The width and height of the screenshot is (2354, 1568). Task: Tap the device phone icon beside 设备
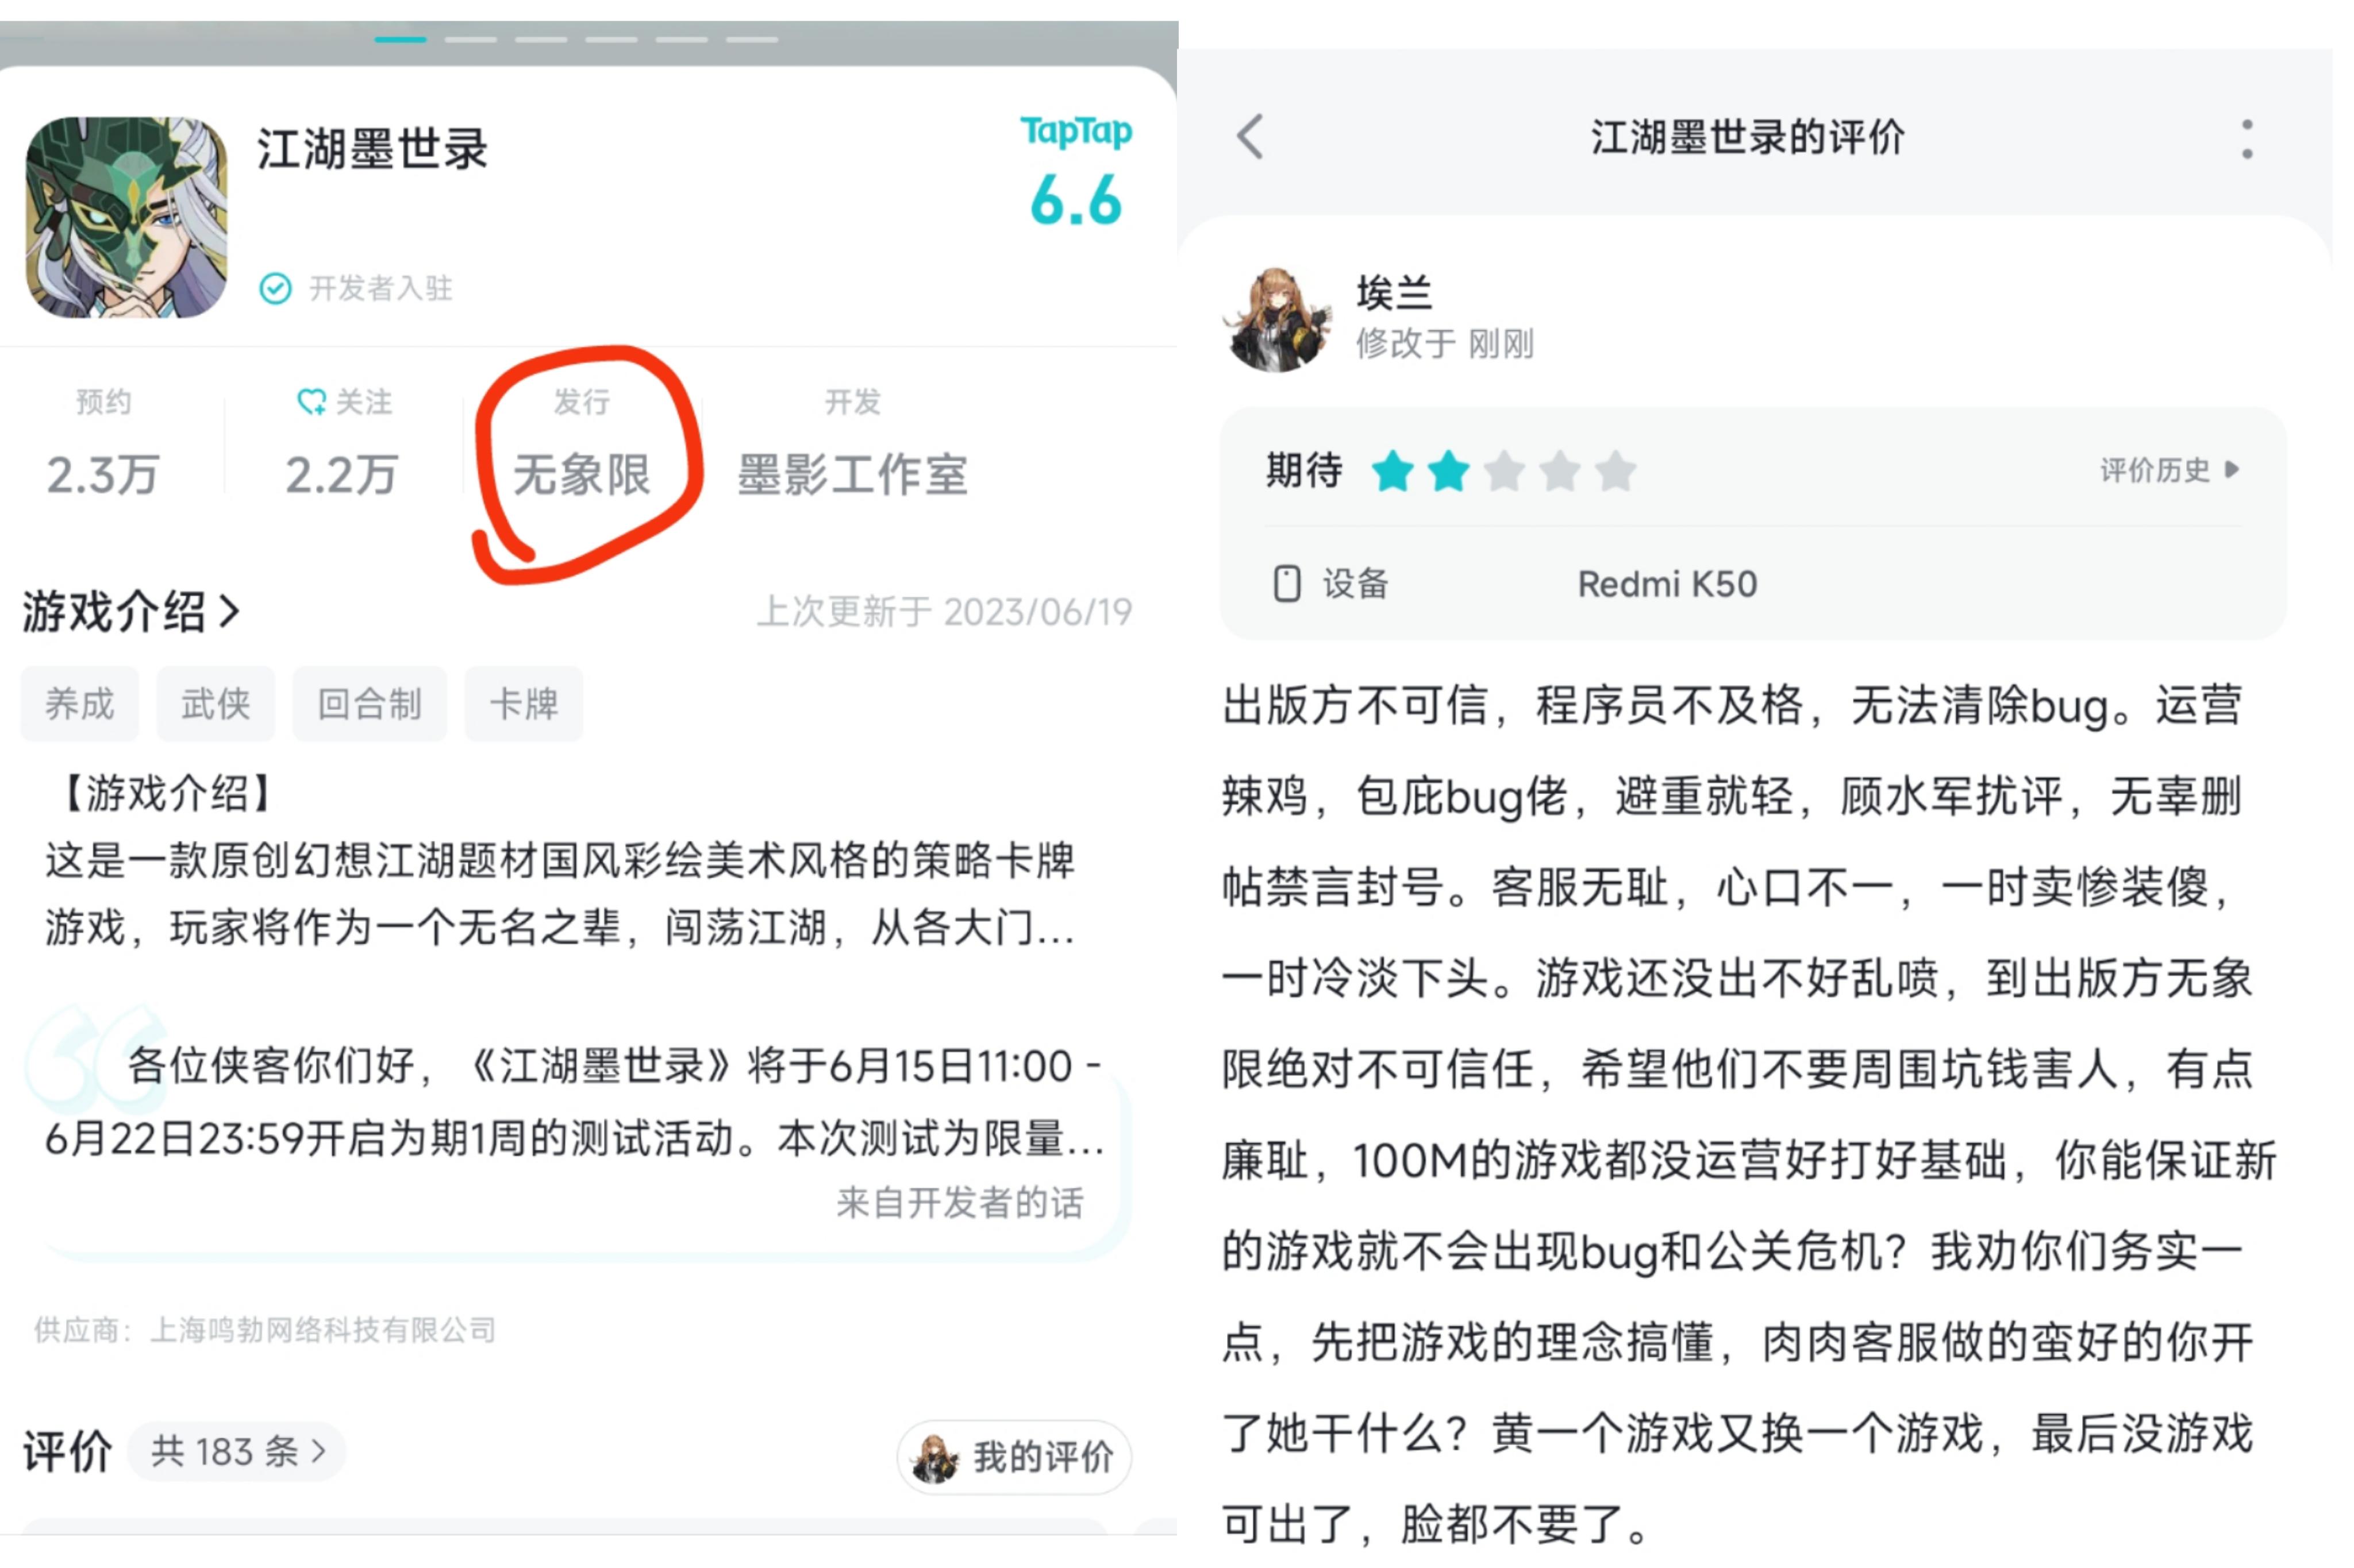click(x=1287, y=584)
